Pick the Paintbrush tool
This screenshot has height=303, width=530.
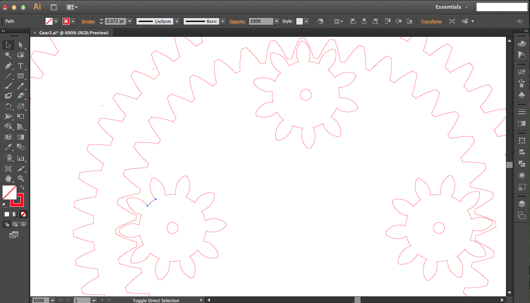[x=8, y=86]
